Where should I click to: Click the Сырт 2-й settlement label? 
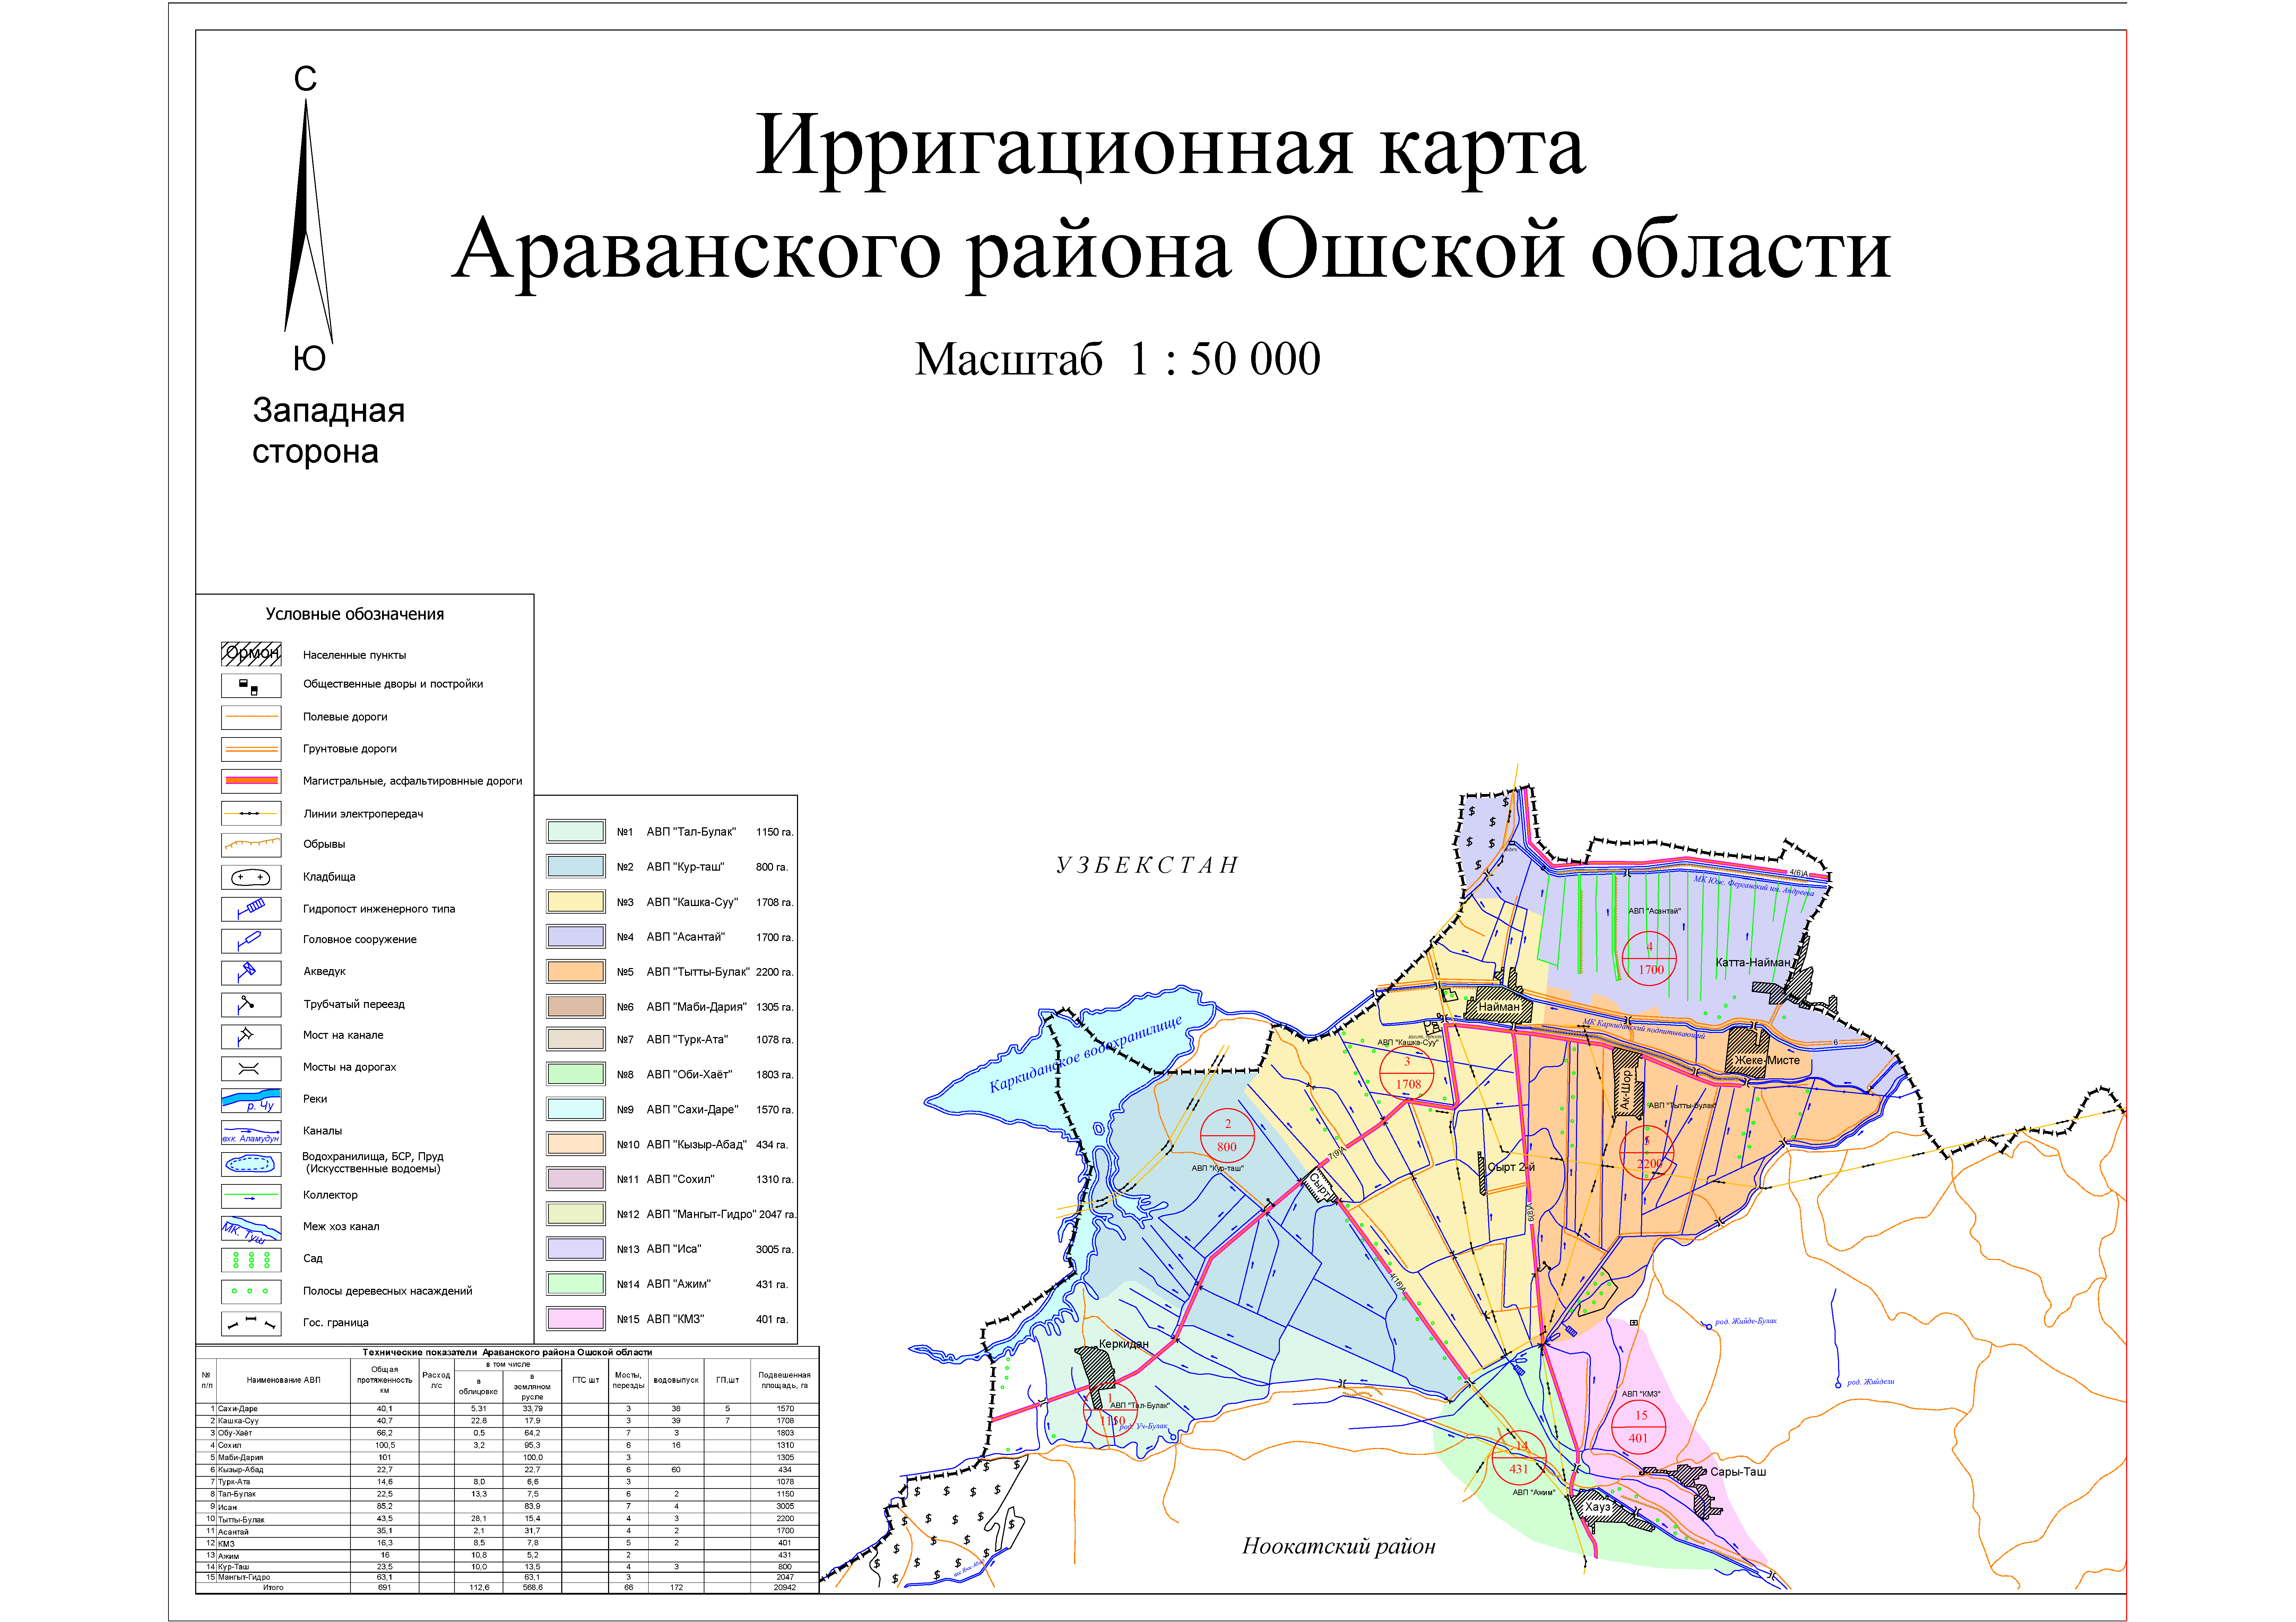(x=1511, y=1167)
